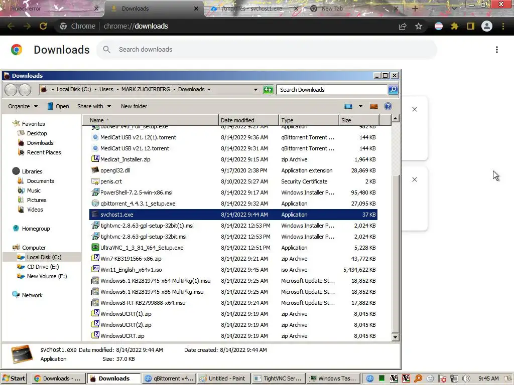Switch to the TightVNC Server taskbar button
This screenshot has height=385, width=514.
[279, 378]
